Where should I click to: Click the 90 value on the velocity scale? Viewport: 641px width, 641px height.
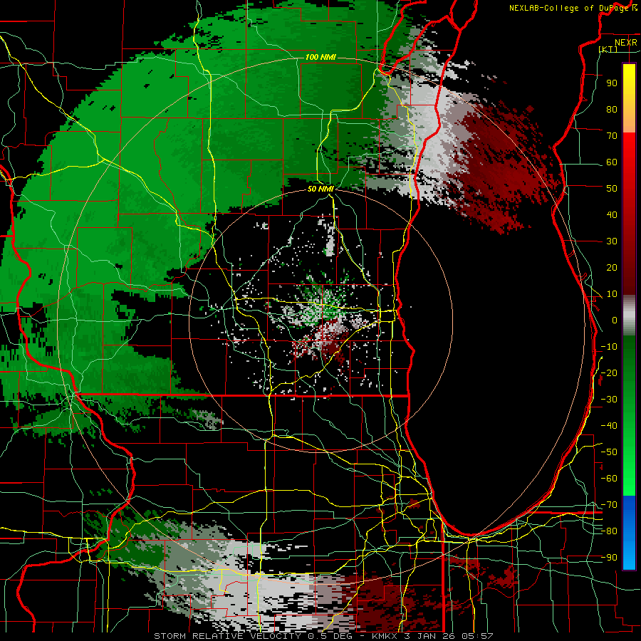click(x=612, y=83)
